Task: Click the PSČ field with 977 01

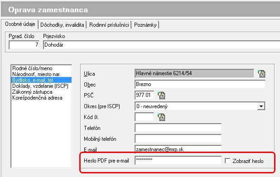Action: click(144, 95)
